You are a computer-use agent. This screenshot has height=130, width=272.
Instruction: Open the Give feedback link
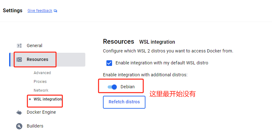coord(40,11)
